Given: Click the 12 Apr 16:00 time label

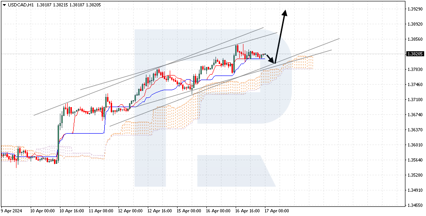Looking at the screenshot, I should coord(160,211).
